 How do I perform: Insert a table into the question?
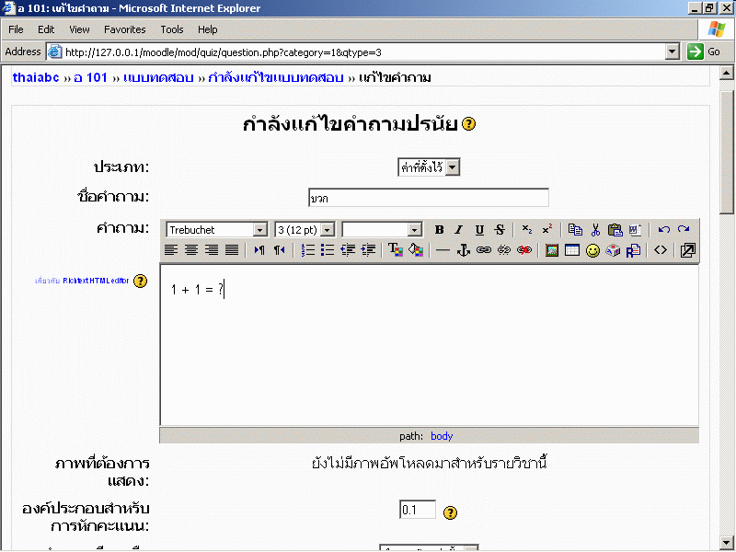coord(572,250)
